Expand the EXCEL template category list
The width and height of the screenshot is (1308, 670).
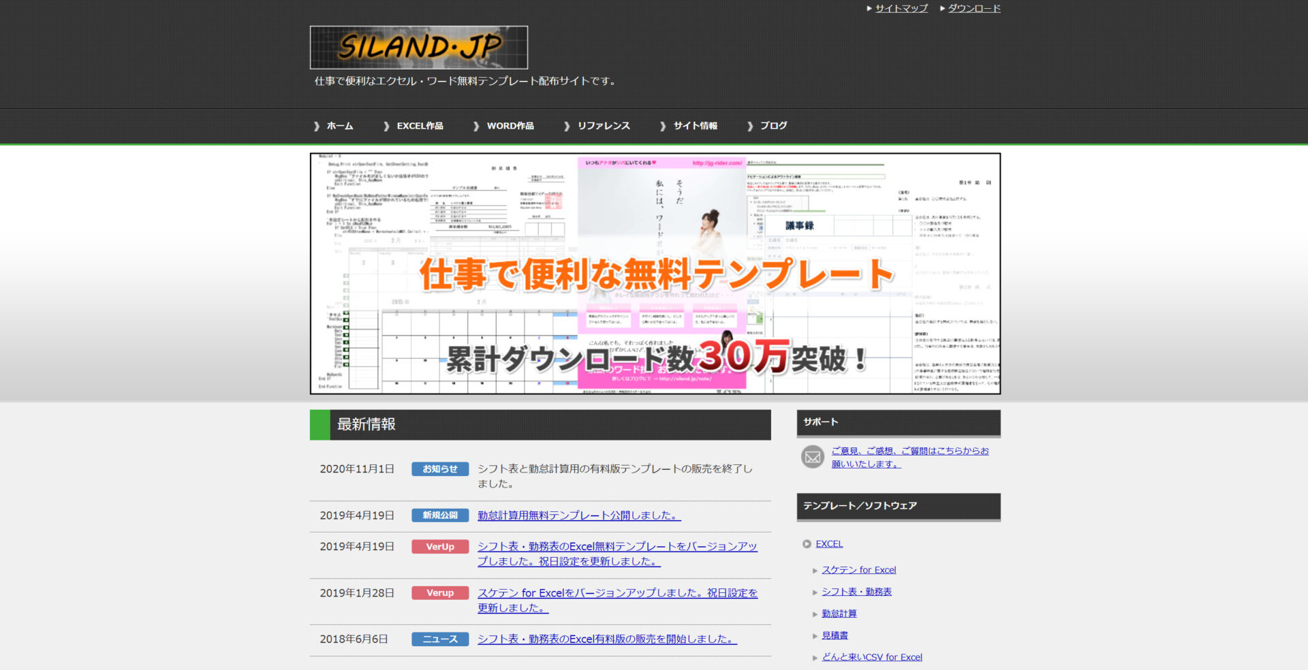click(828, 544)
